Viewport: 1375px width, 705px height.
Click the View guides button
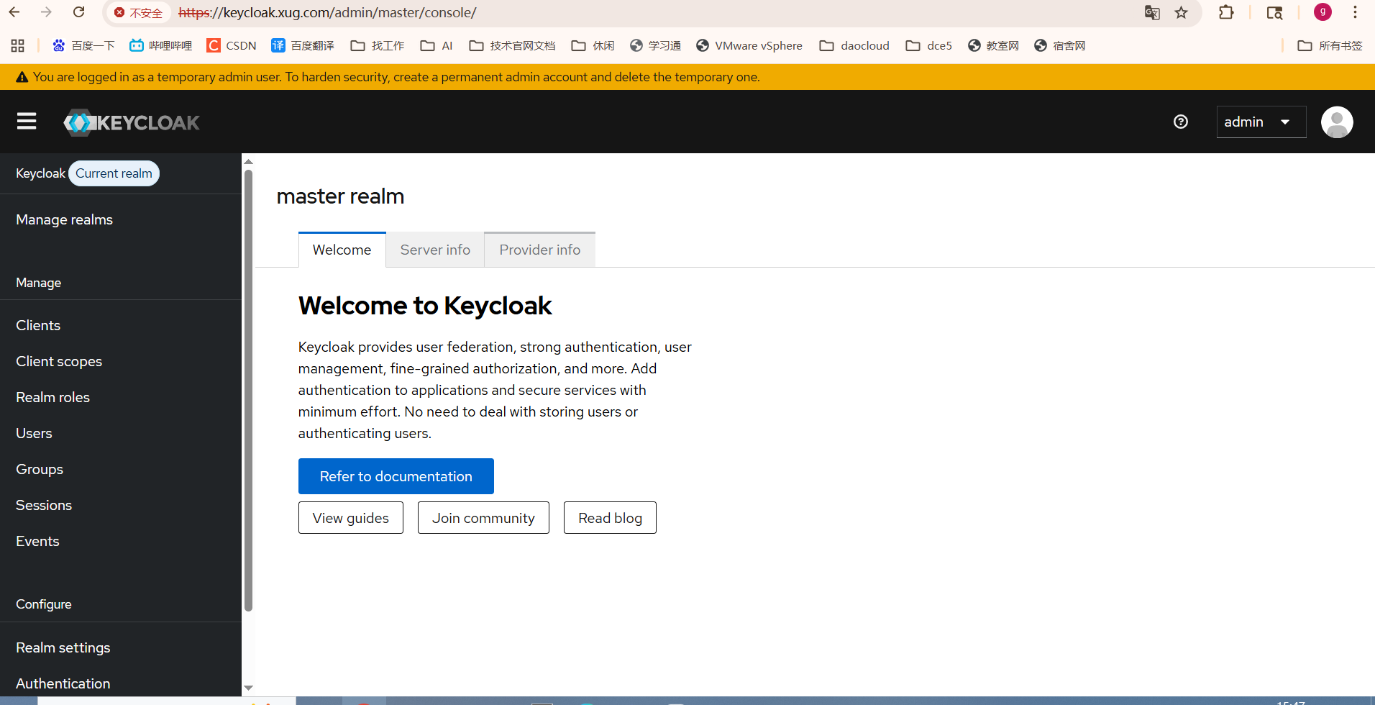click(x=351, y=518)
